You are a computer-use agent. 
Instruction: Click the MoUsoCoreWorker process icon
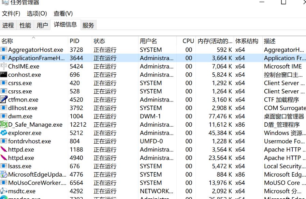[x=4, y=183]
